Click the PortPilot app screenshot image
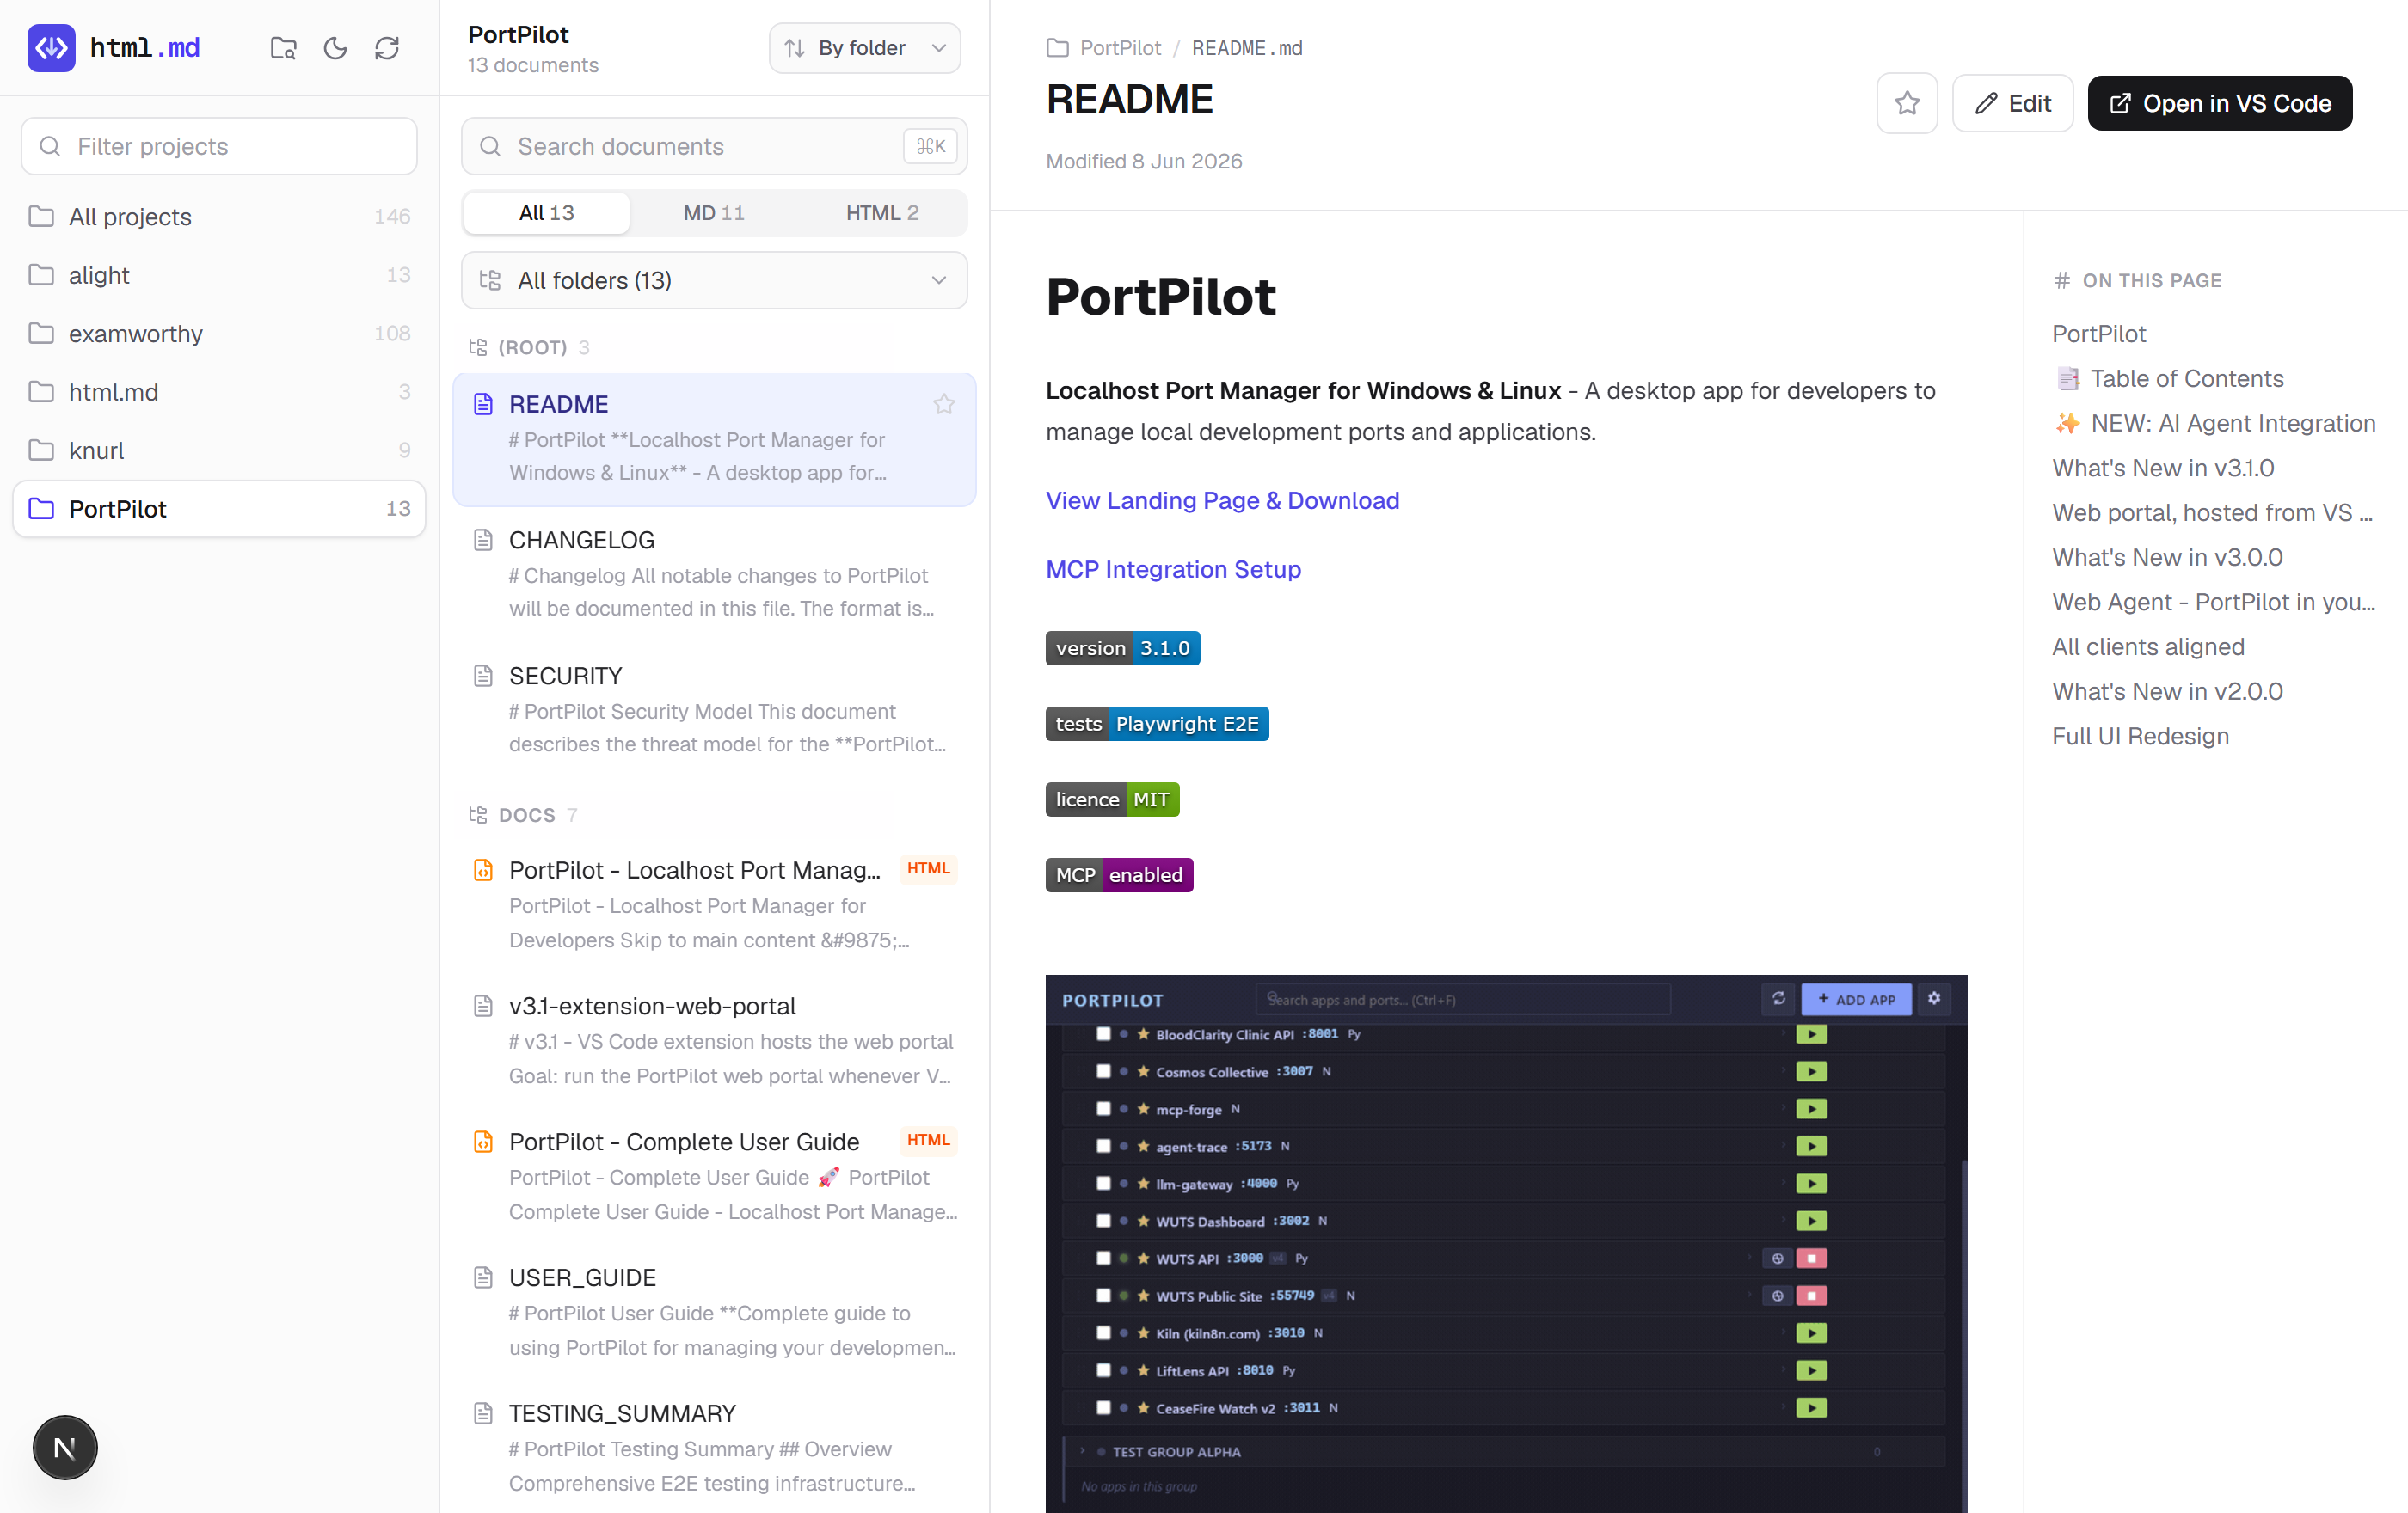This screenshot has height=1513, width=2408. (x=1506, y=1243)
